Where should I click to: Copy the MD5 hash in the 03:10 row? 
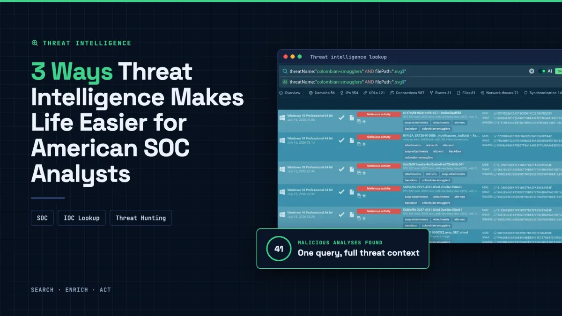(x=495, y=136)
